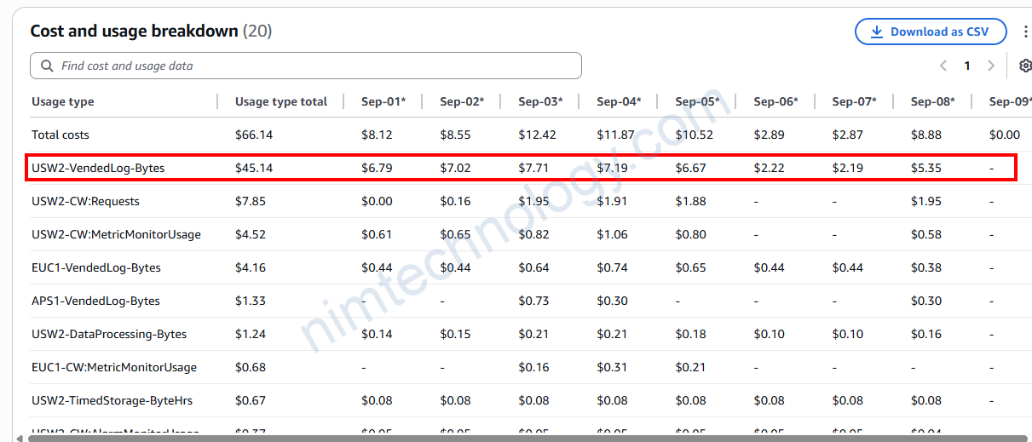The height and width of the screenshot is (442, 1032).
Task: Select the EUC1-VendedLog-Bytes usage type
Action: tap(96, 267)
